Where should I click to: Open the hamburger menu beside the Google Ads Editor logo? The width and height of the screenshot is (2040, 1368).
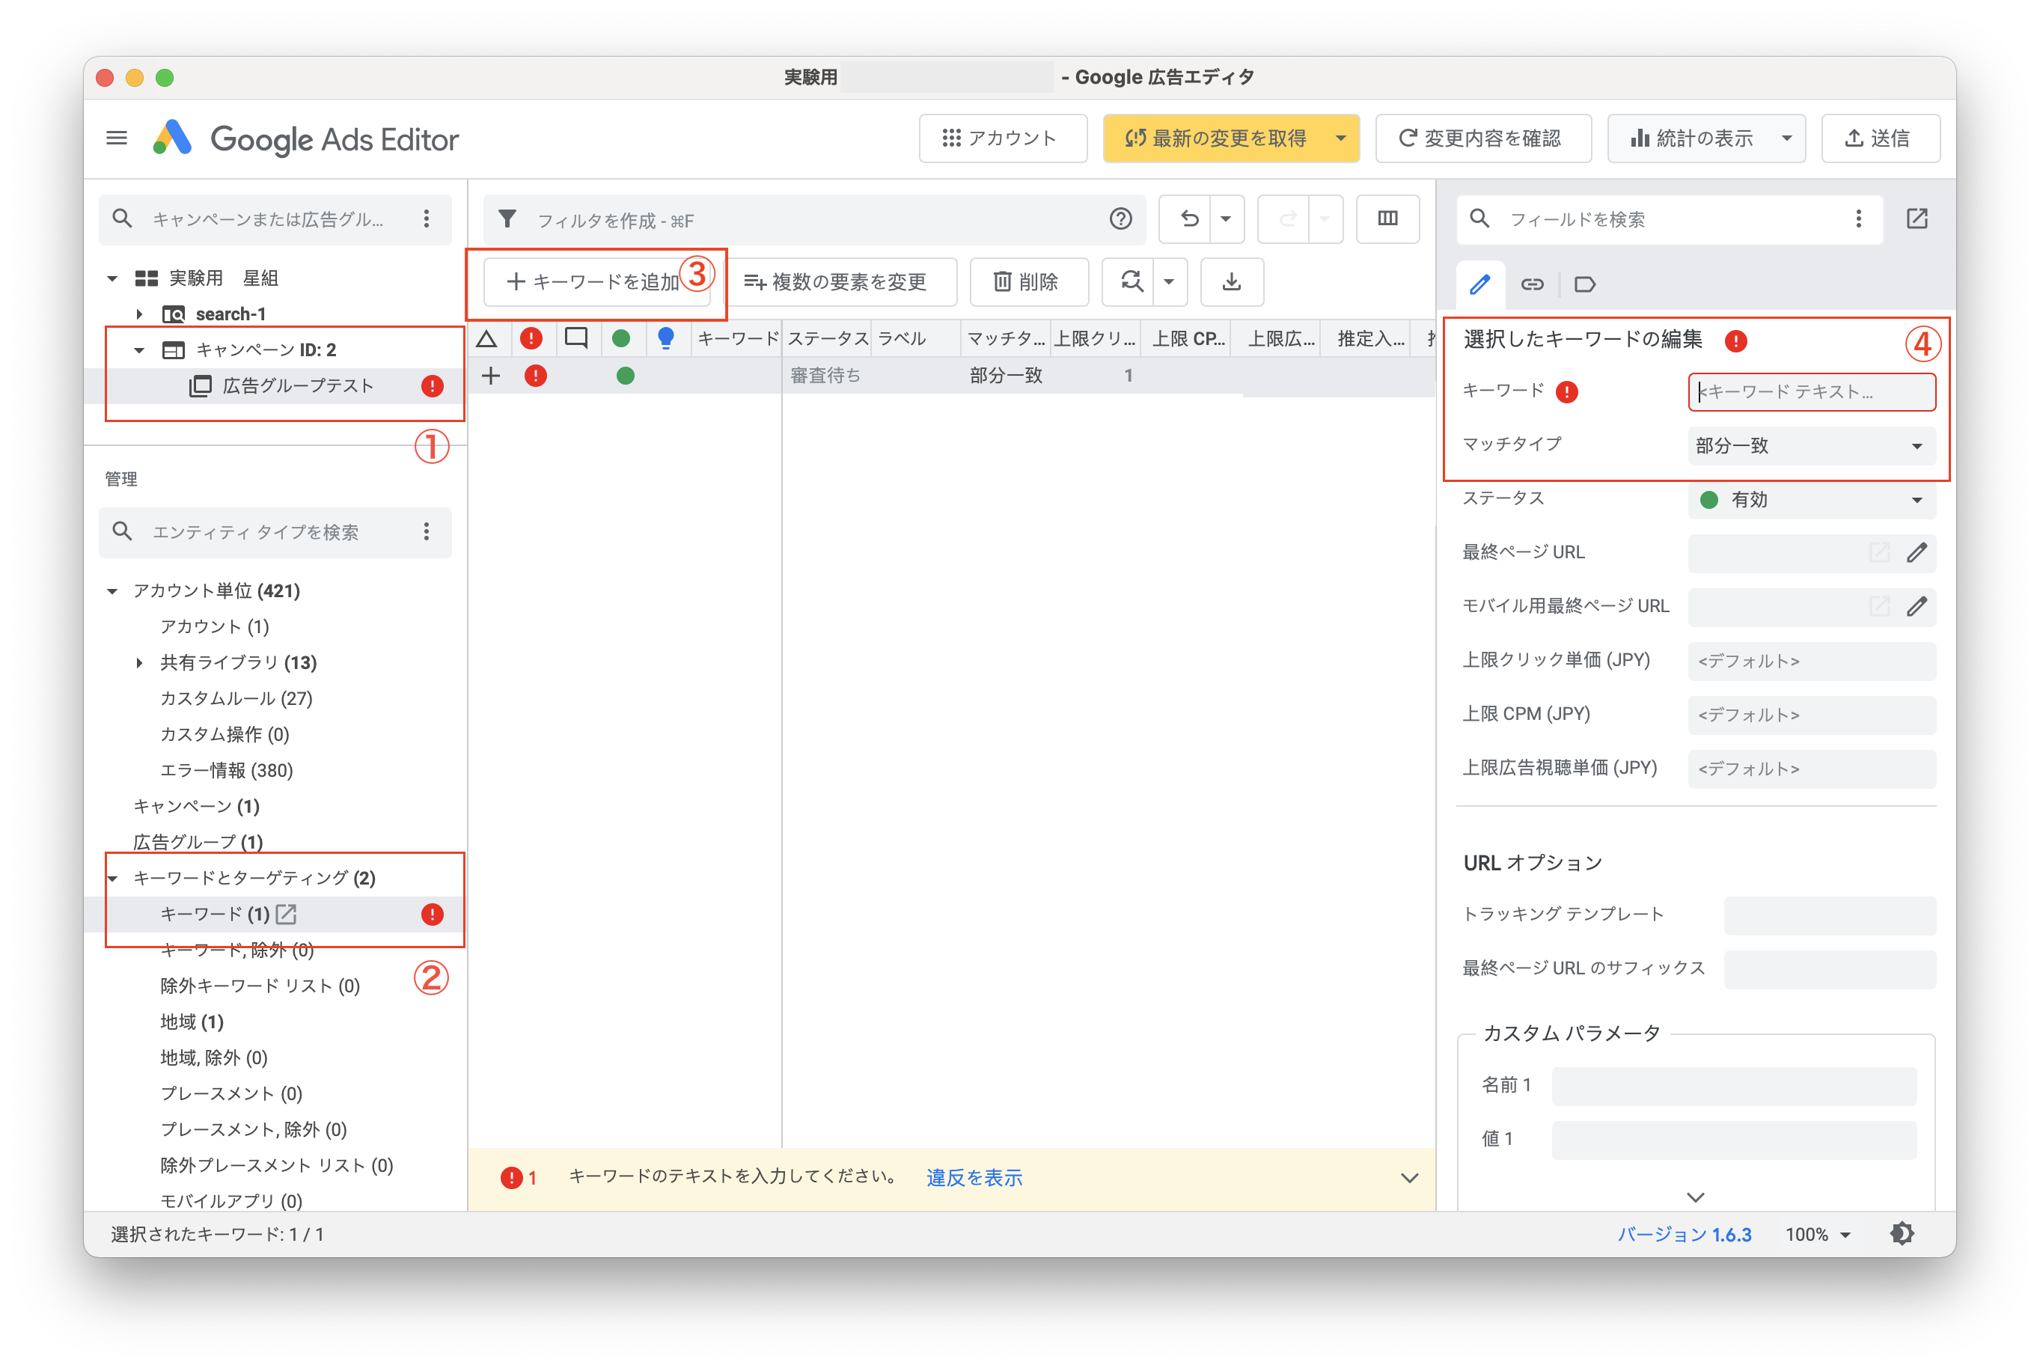[x=116, y=138]
